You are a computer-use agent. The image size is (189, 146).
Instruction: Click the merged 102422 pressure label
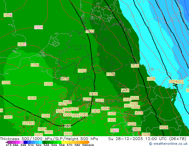(x=28, y=123)
